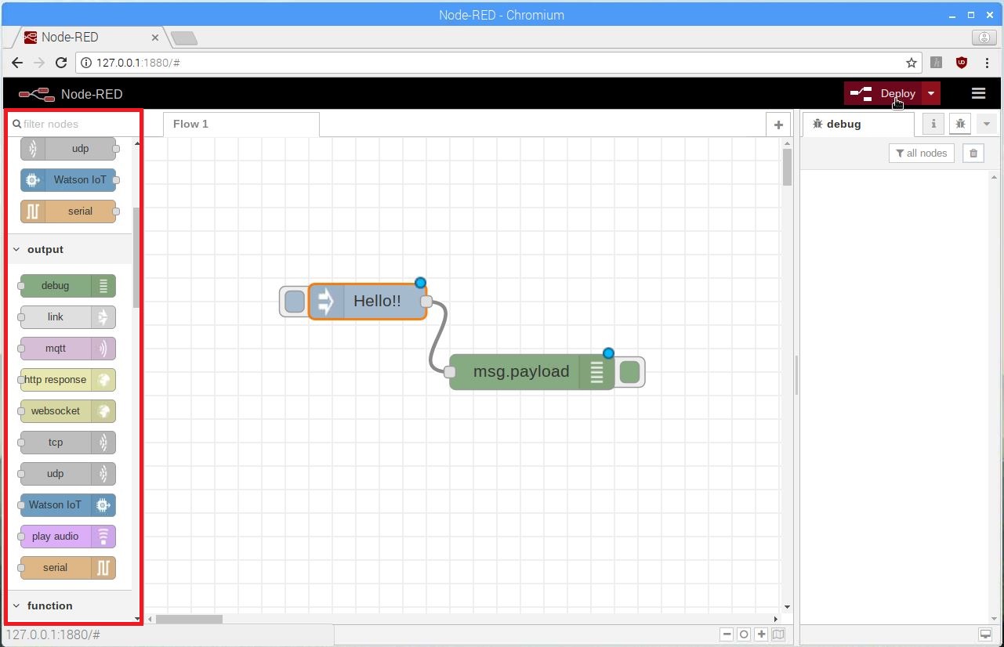Toggle the navigator map view icon
The image size is (1004, 647).
pyautogui.click(x=777, y=634)
